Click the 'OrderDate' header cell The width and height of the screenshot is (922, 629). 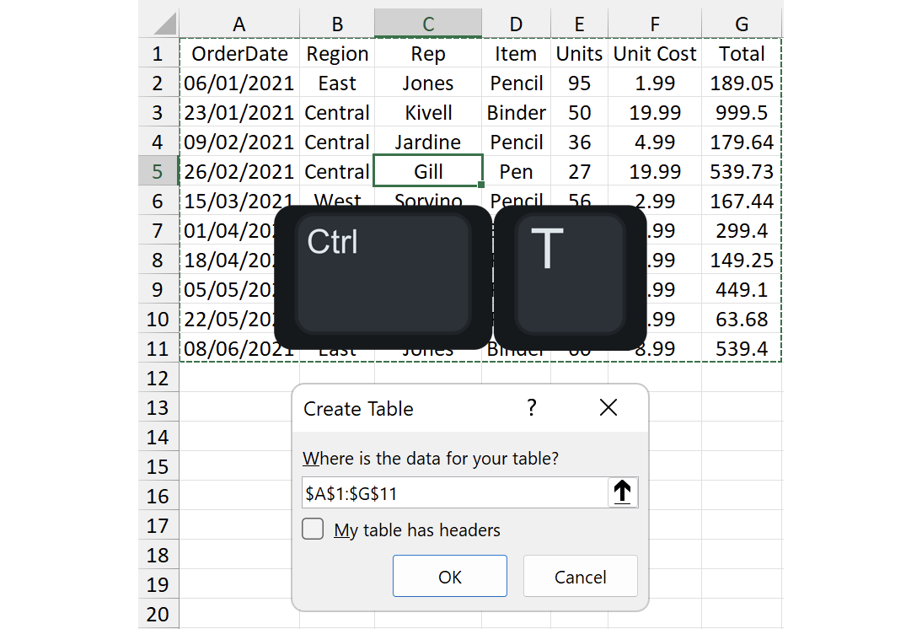click(x=239, y=54)
